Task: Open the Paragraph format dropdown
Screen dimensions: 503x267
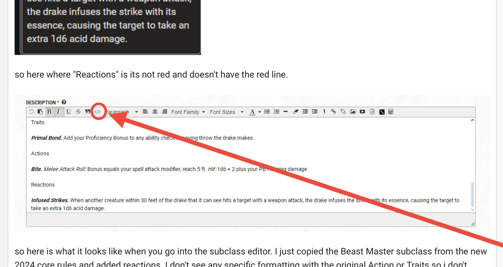Action: pos(122,112)
